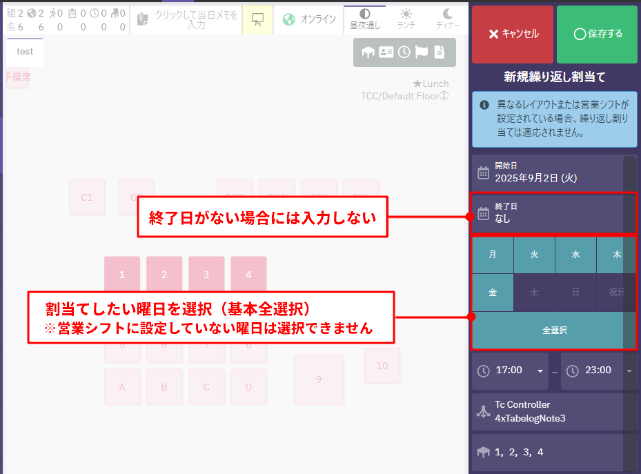Click the info icon in blue notice

click(484, 105)
